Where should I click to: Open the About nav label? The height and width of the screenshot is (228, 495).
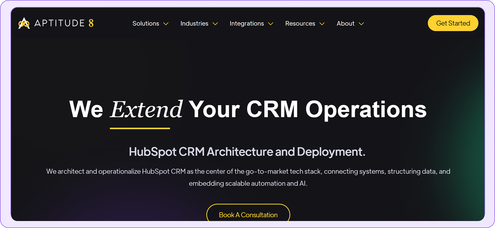tap(346, 24)
